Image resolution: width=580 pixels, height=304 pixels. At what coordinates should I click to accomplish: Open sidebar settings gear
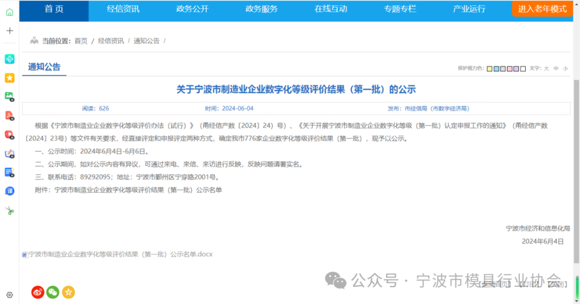tap(10, 295)
